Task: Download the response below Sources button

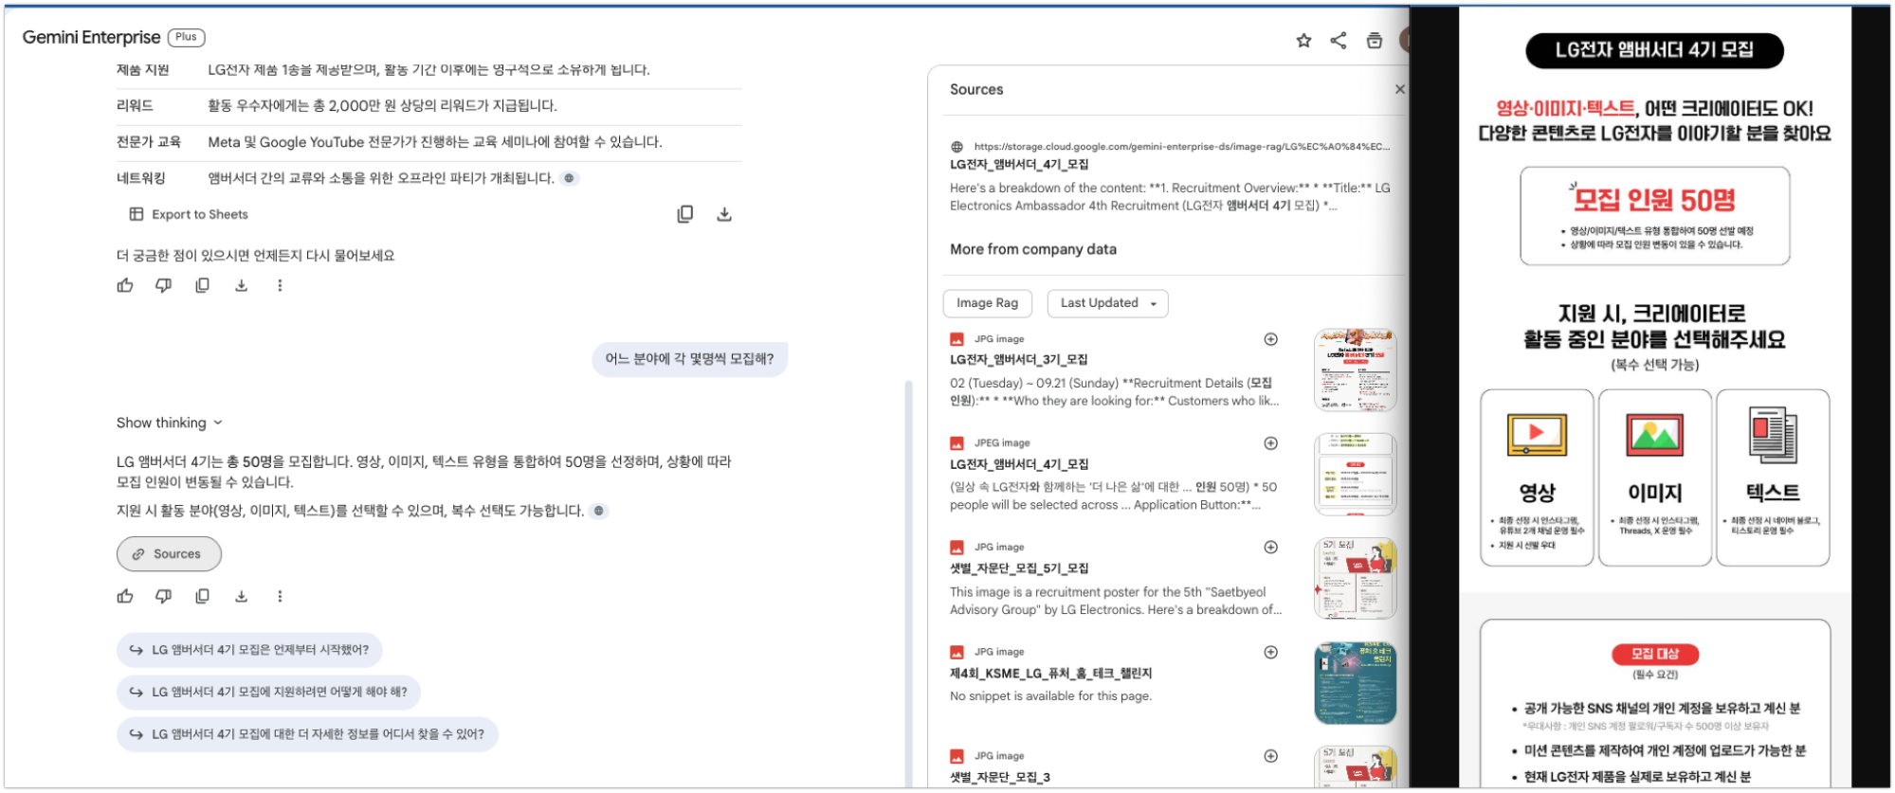Action: pos(242,596)
